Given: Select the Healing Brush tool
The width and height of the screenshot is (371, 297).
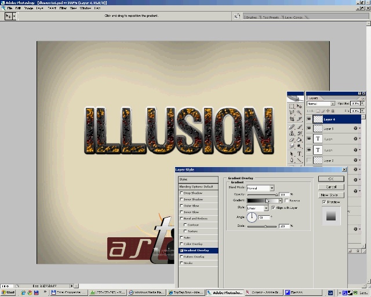Looking at the screenshot, I should tap(292, 127).
